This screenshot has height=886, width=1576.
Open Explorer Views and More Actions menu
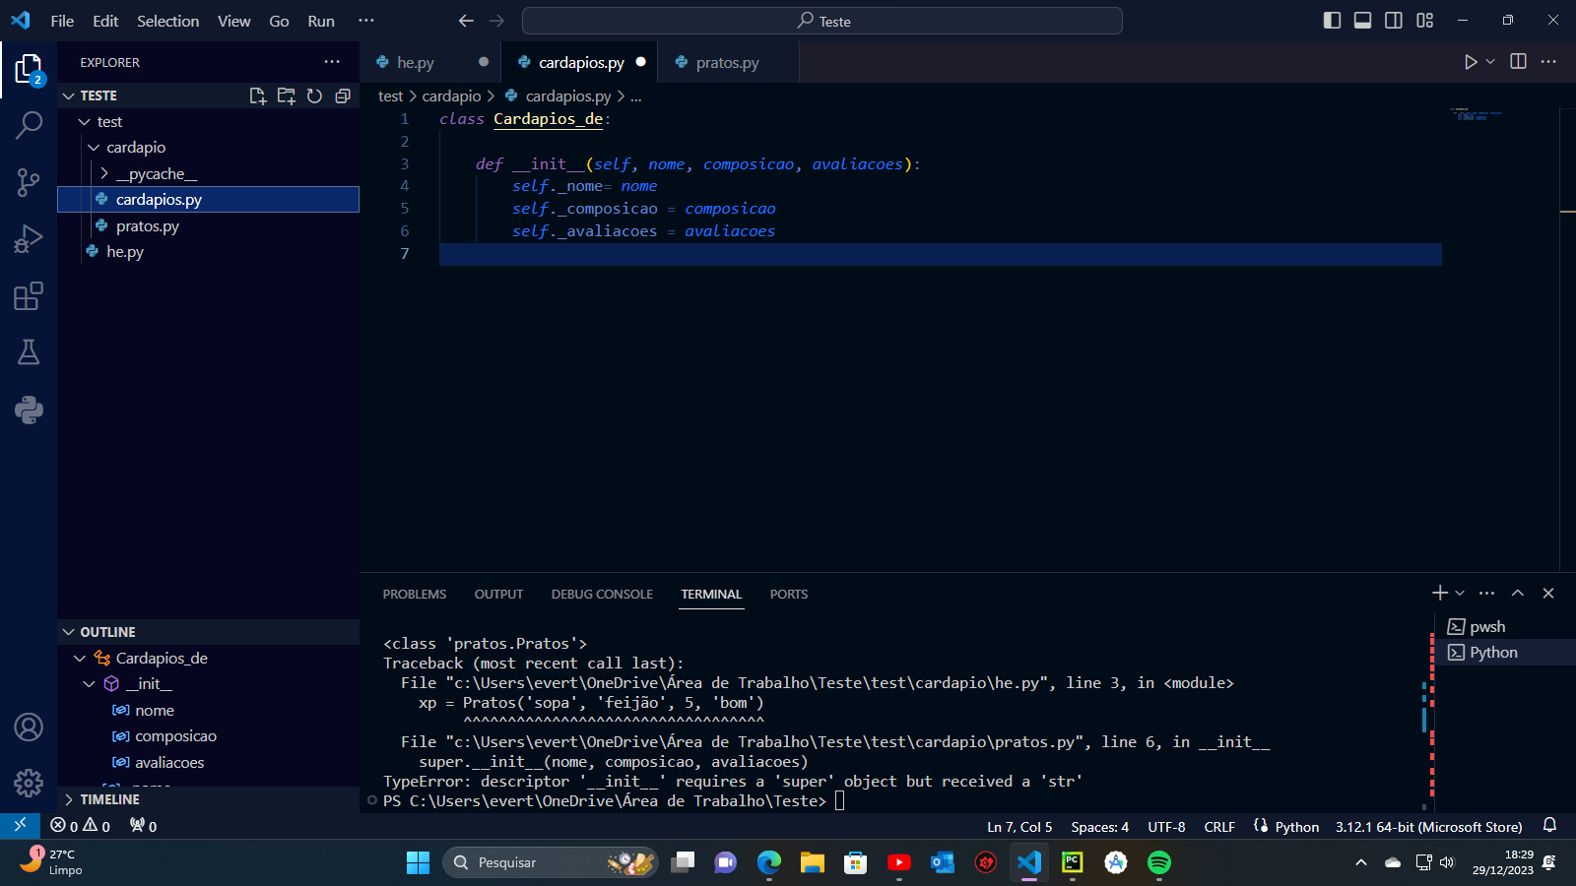coord(332,62)
